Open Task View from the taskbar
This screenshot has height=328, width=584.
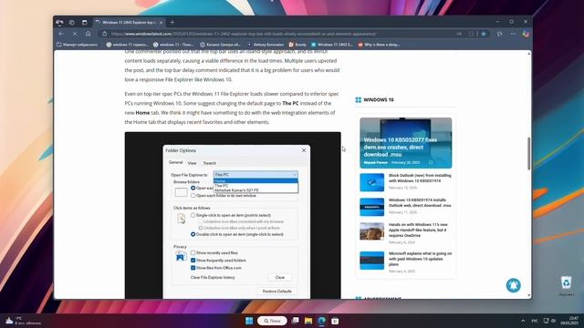tap(296, 321)
